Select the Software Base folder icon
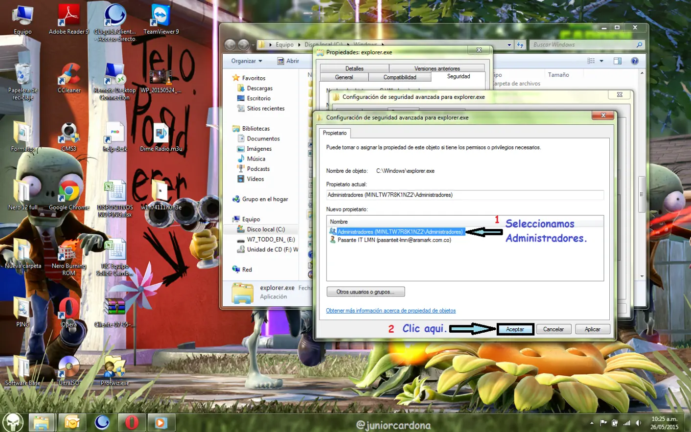The image size is (691, 432). (x=23, y=371)
